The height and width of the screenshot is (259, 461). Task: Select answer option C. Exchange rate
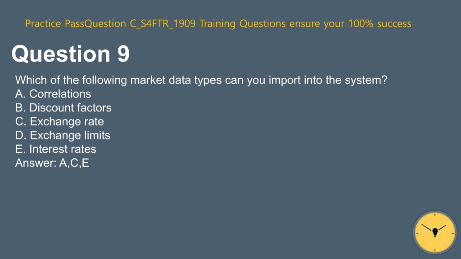pos(59,121)
